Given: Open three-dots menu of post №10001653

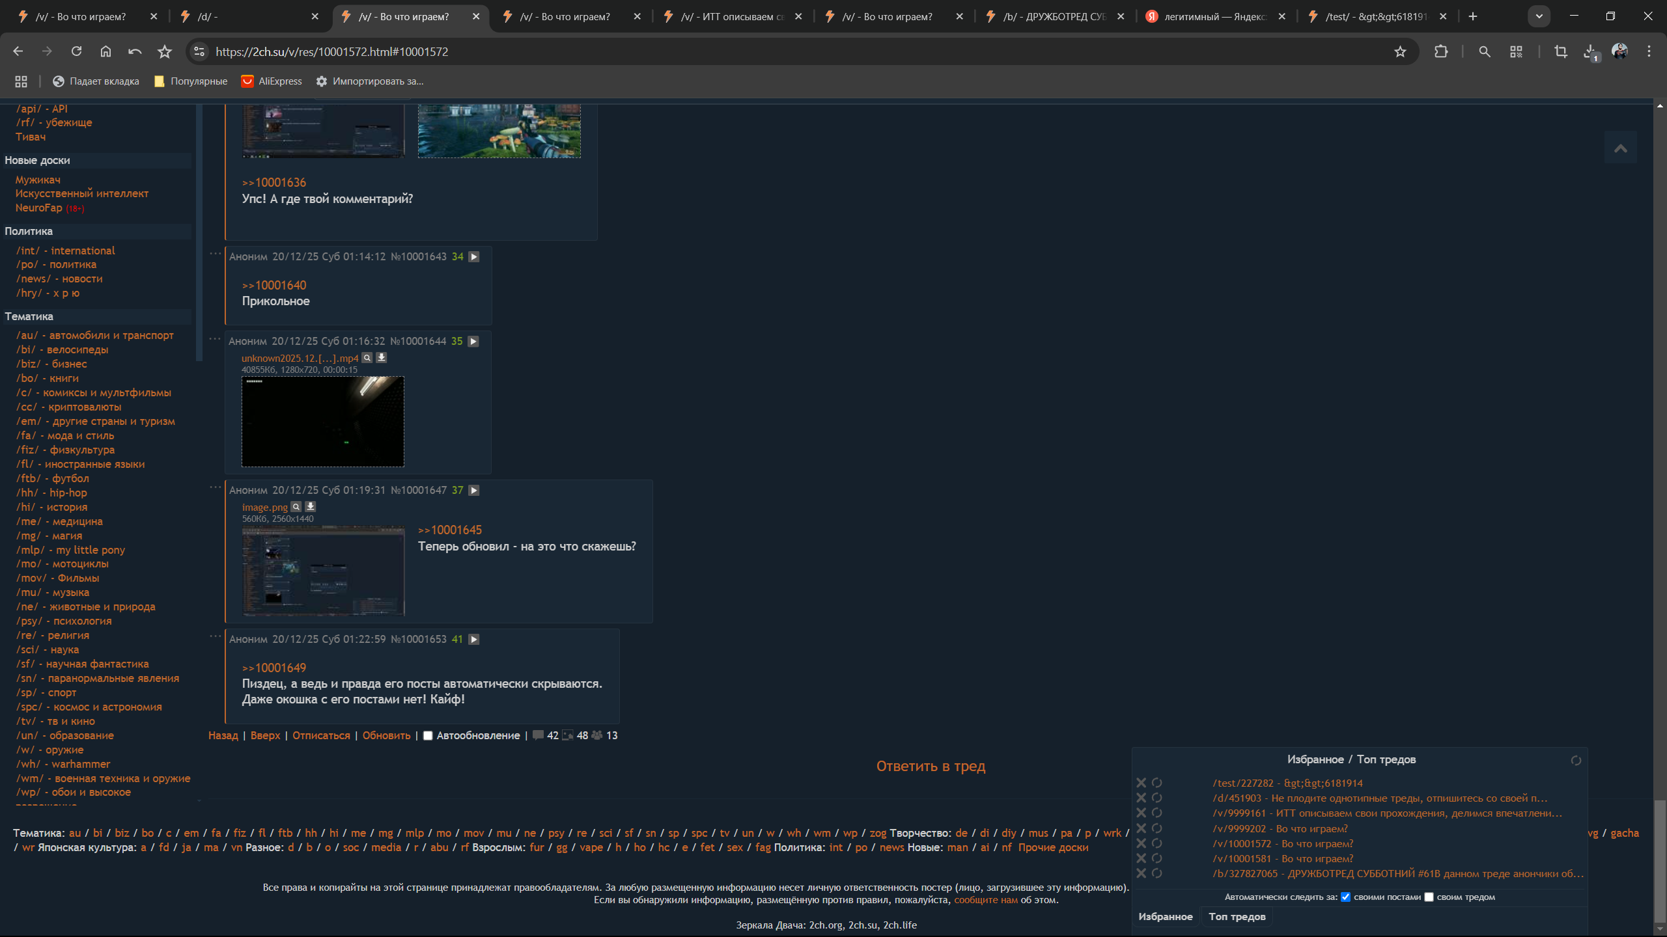Looking at the screenshot, I should coord(215,636).
